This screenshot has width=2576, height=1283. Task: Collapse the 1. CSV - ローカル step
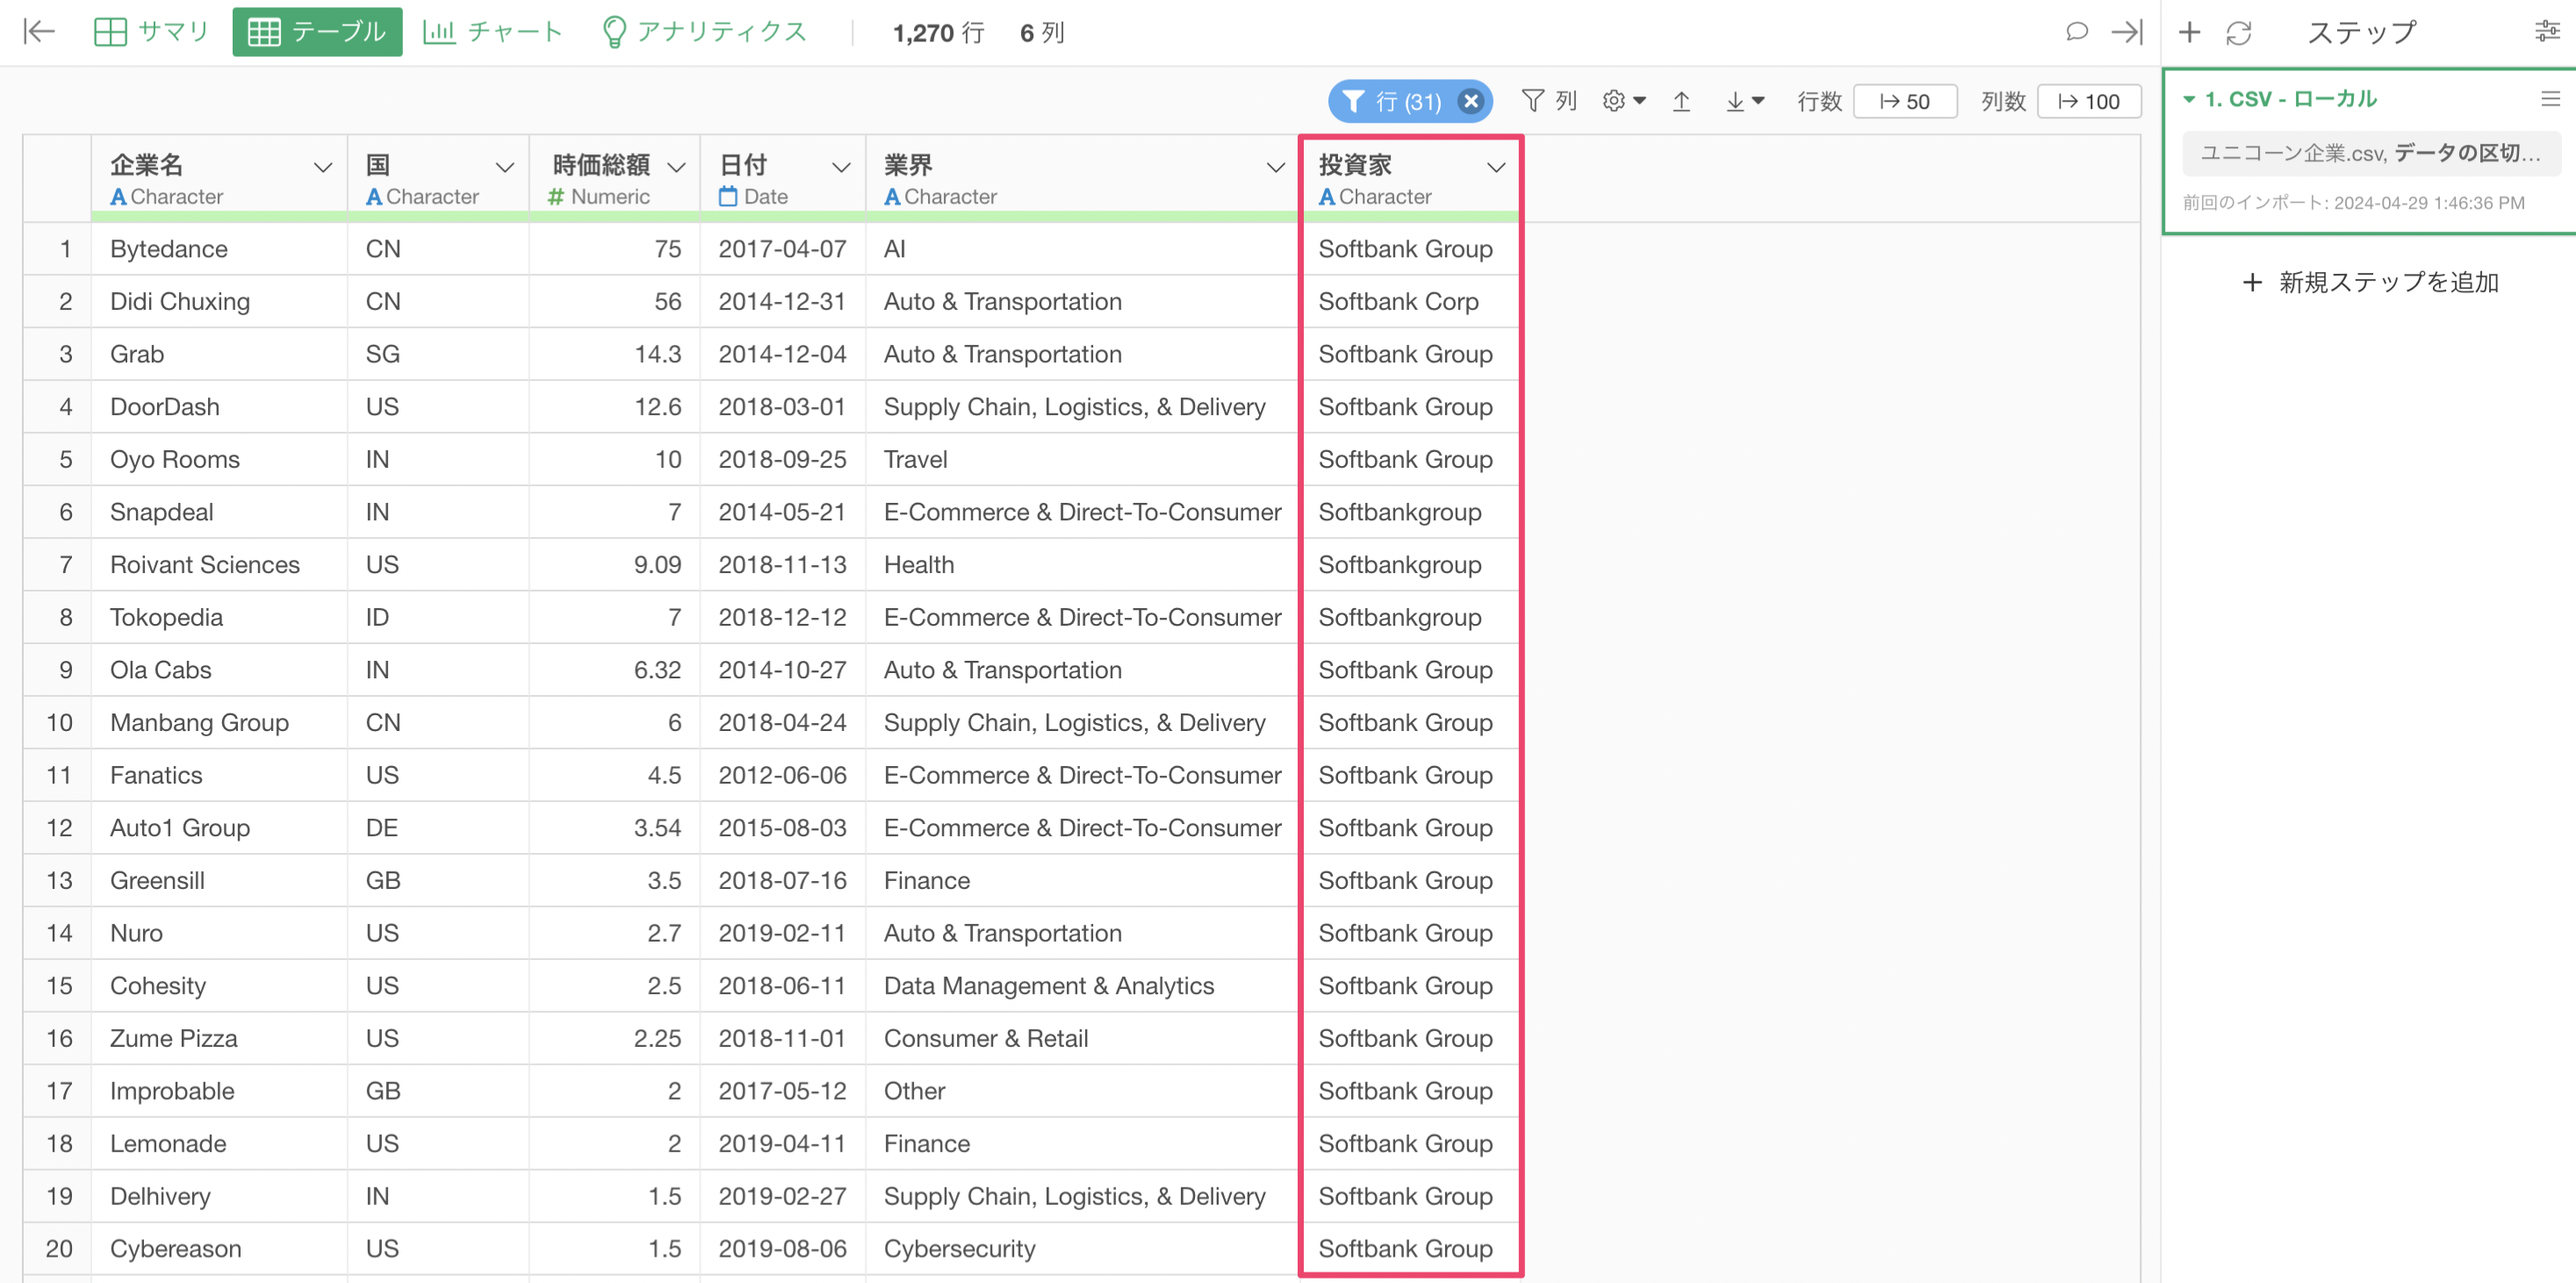coord(2188,99)
